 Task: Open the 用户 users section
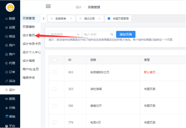click(x=10, y=45)
